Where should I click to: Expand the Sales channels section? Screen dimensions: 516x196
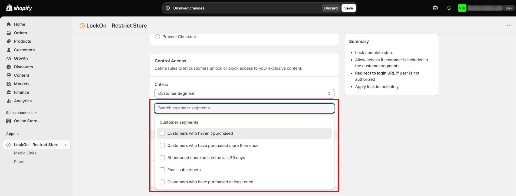click(x=21, y=113)
